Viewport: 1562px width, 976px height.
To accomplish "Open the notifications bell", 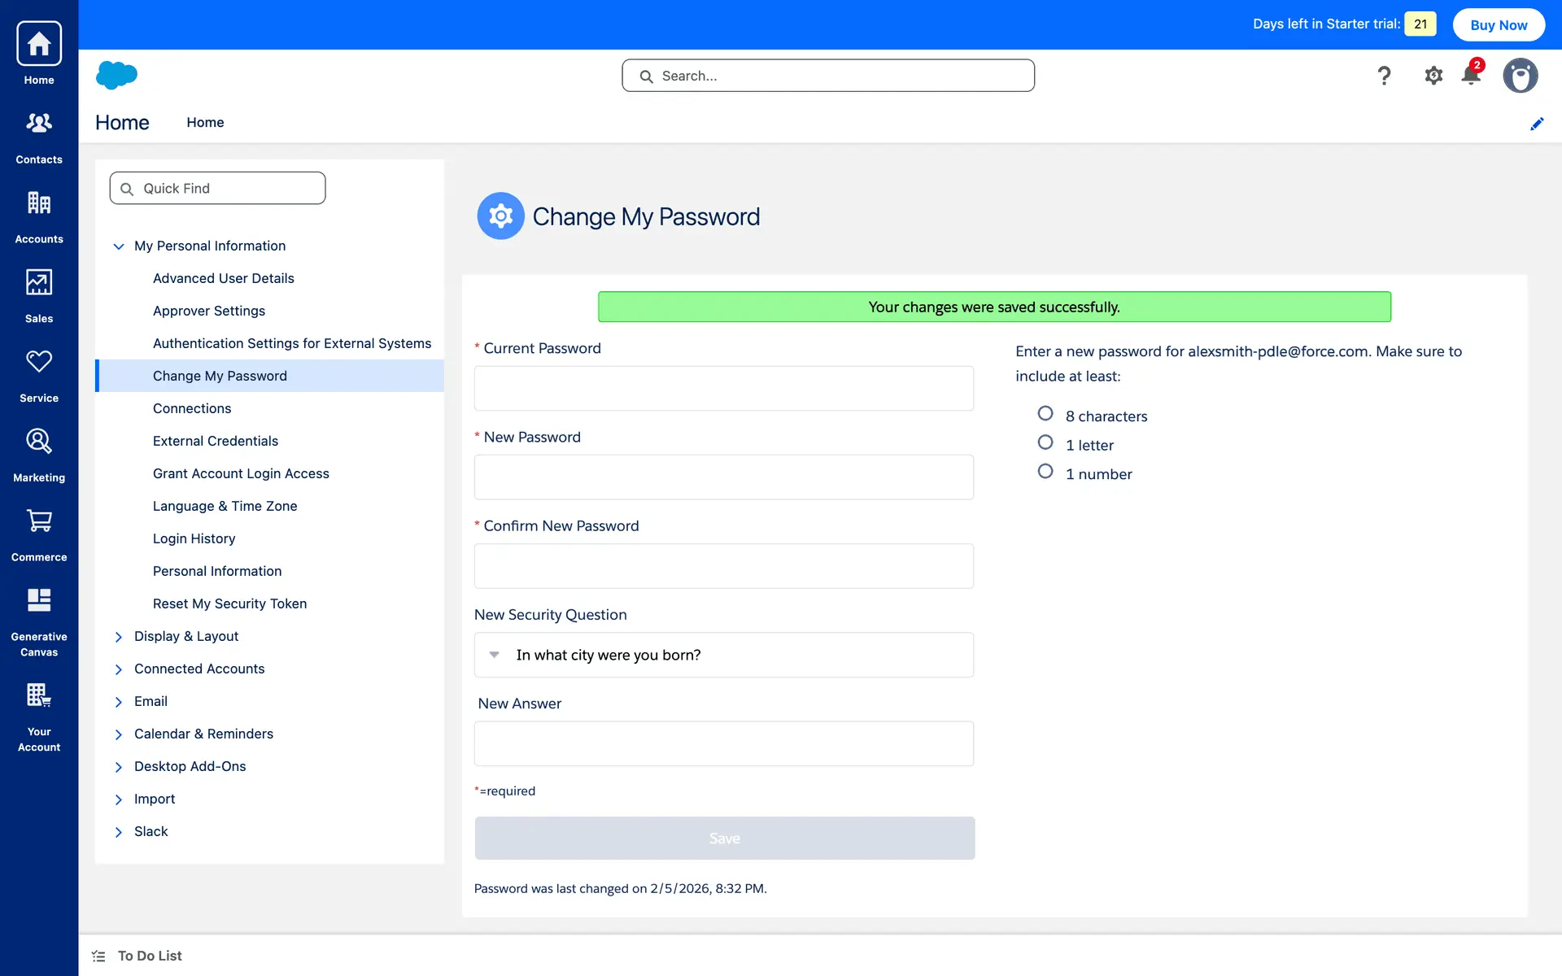I will coord(1471,76).
